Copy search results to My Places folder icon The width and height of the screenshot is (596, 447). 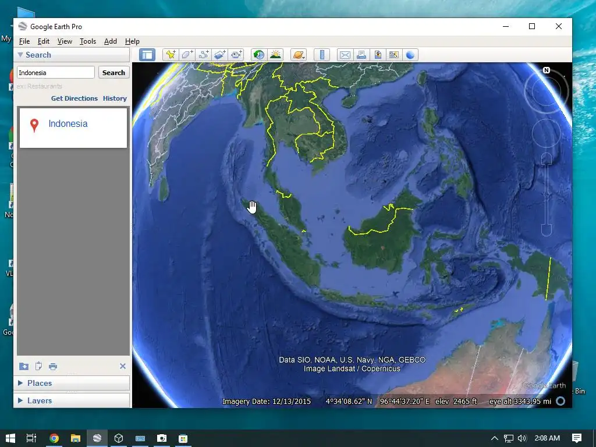pos(23,366)
